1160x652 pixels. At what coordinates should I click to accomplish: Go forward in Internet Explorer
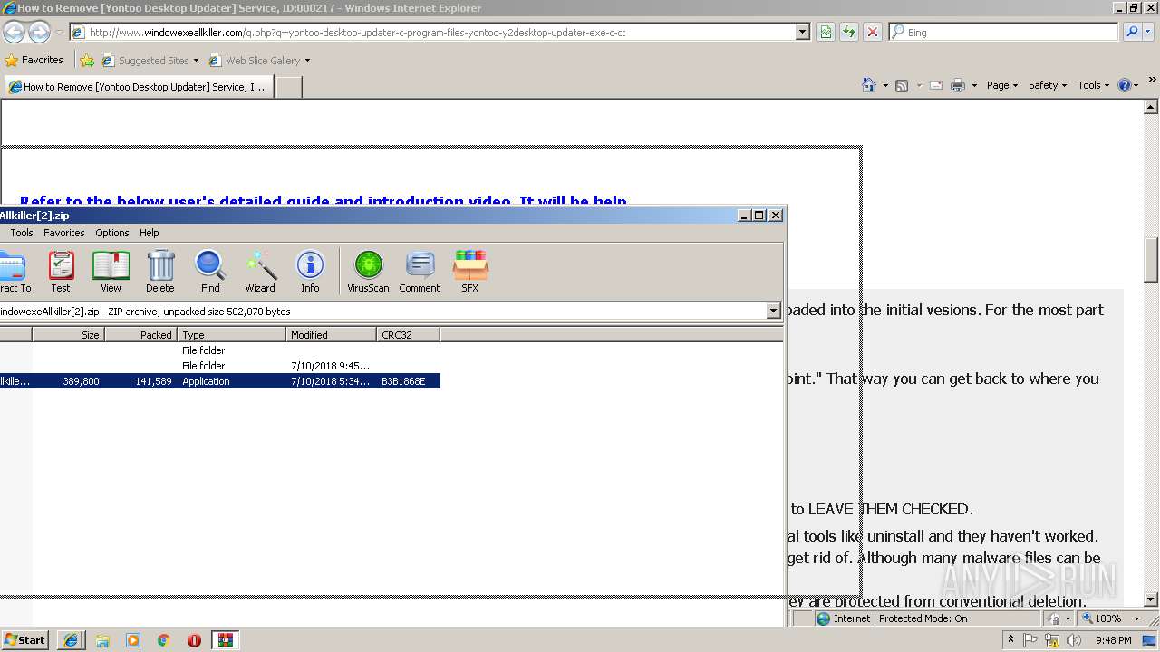[x=39, y=33]
